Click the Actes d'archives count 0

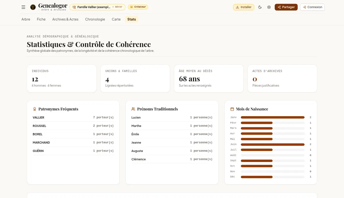coord(255,79)
